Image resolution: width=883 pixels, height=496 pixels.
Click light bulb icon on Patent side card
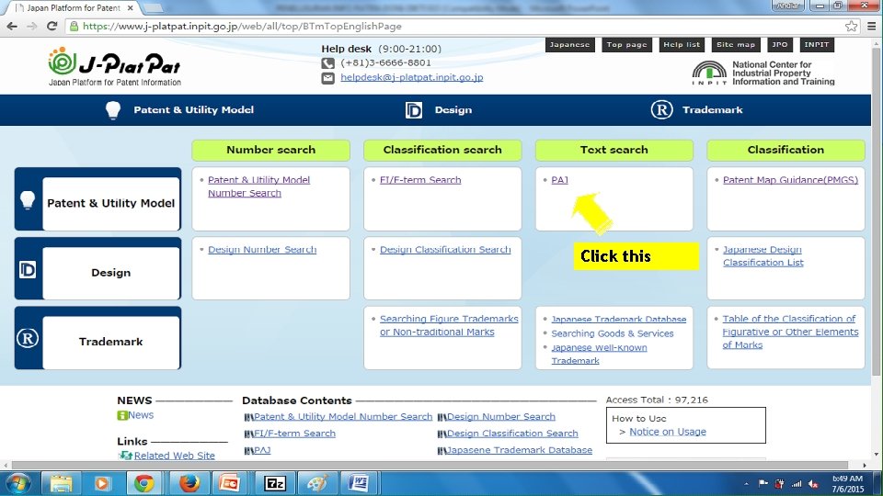[28, 199]
